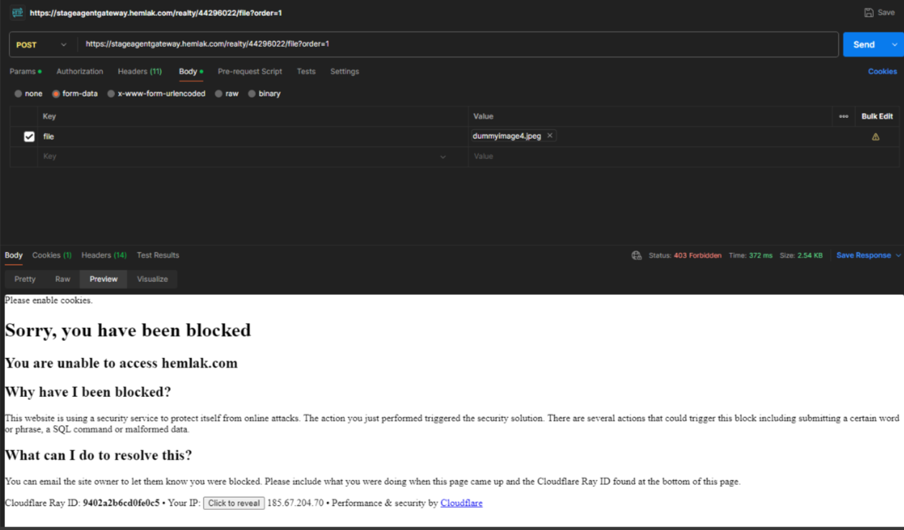Open the Cloudflare link in response
Image resolution: width=904 pixels, height=530 pixels.
pos(461,503)
